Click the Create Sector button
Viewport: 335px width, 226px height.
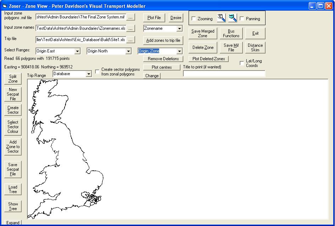tap(13, 110)
